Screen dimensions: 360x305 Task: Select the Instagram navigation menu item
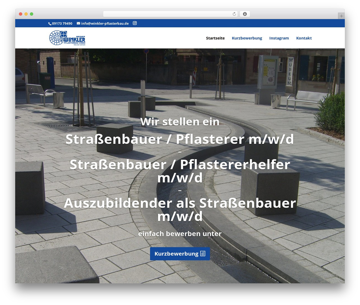tap(279, 38)
